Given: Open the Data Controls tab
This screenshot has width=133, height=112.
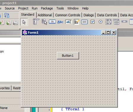Looking at the screenshot, I should [107, 15].
